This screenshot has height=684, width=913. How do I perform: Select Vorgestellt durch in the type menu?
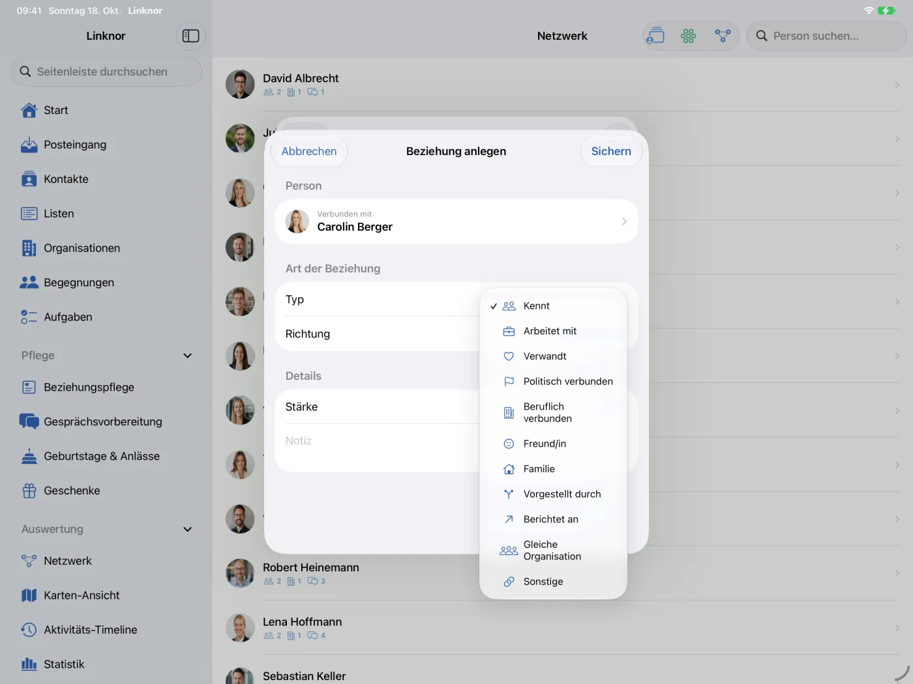[x=553, y=494]
